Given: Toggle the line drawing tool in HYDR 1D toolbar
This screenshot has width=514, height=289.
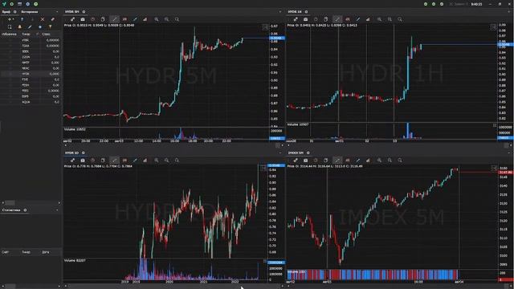Looking at the screenshot, I should [114, 161].
